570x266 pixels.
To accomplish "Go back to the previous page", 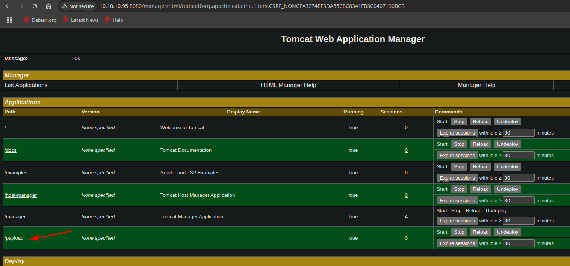I will click(8, 6).
